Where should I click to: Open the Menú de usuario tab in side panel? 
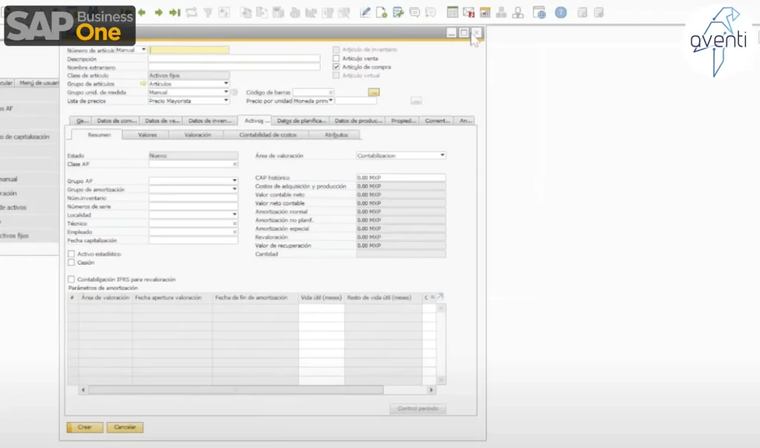point(37,83)
